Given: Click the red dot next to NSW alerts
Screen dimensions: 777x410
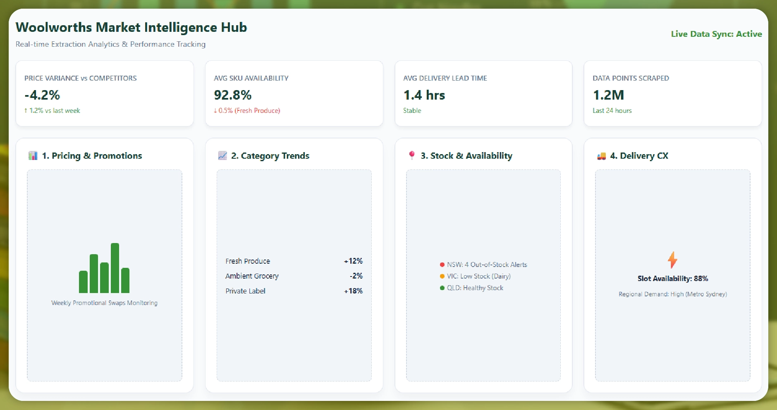Looking at the screenshot, I should pyautogui.click(x=442, y=265).
